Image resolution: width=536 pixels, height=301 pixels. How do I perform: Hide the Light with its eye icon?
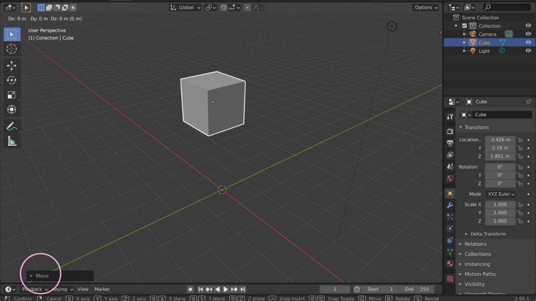click(x=528, y=51)
